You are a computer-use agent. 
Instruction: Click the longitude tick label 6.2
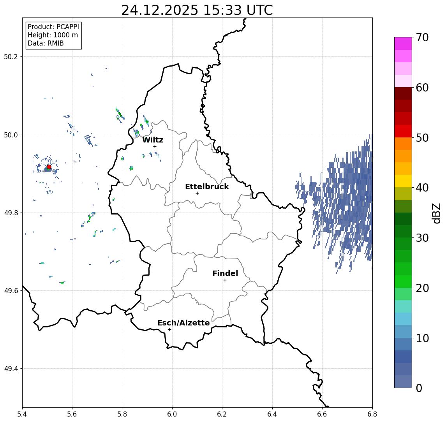(222, 414)
